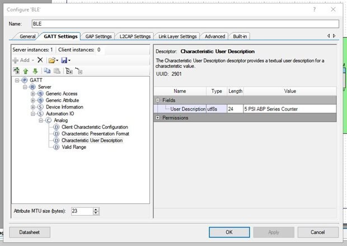Screen dimensions: 347x246
Task: Click the collapse all tree icon
Action: 79,71
